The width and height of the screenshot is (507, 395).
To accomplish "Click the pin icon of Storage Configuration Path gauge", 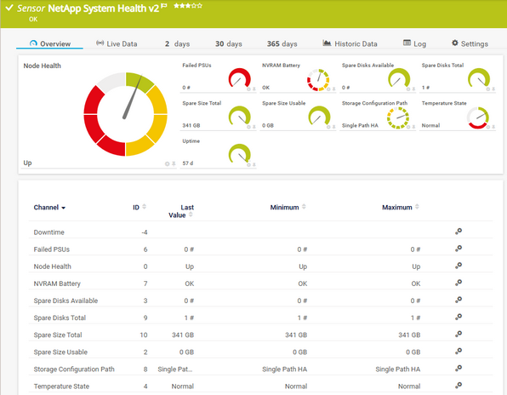I will (413, 127).
